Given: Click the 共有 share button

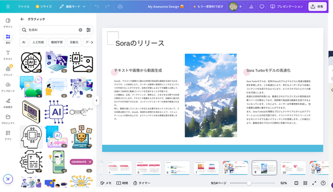Looking at the screenshot, I should (317, 7).
